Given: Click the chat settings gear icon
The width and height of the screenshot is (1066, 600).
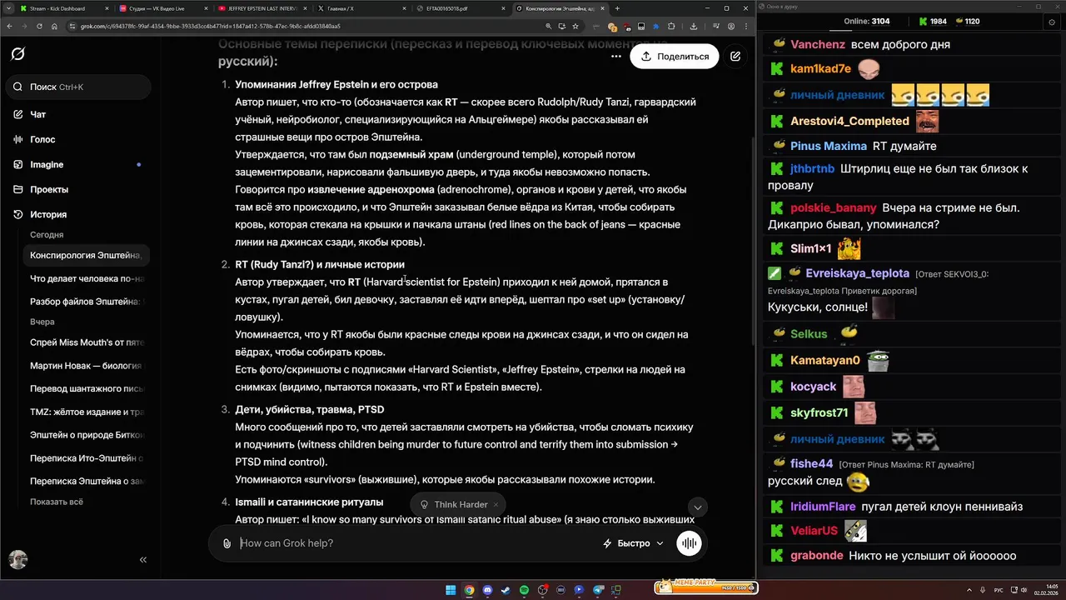Looking at the screenshot, I should pos(1052,22).
